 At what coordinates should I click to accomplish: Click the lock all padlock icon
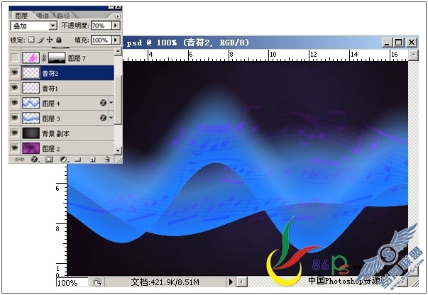click(58, 40)
